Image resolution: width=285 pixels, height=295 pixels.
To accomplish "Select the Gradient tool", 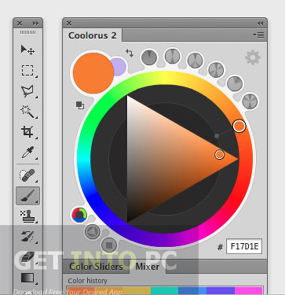I will click(28, 278).
